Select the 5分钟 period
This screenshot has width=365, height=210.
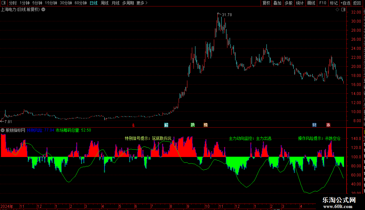pyautogui.click(x=37, y=3)
